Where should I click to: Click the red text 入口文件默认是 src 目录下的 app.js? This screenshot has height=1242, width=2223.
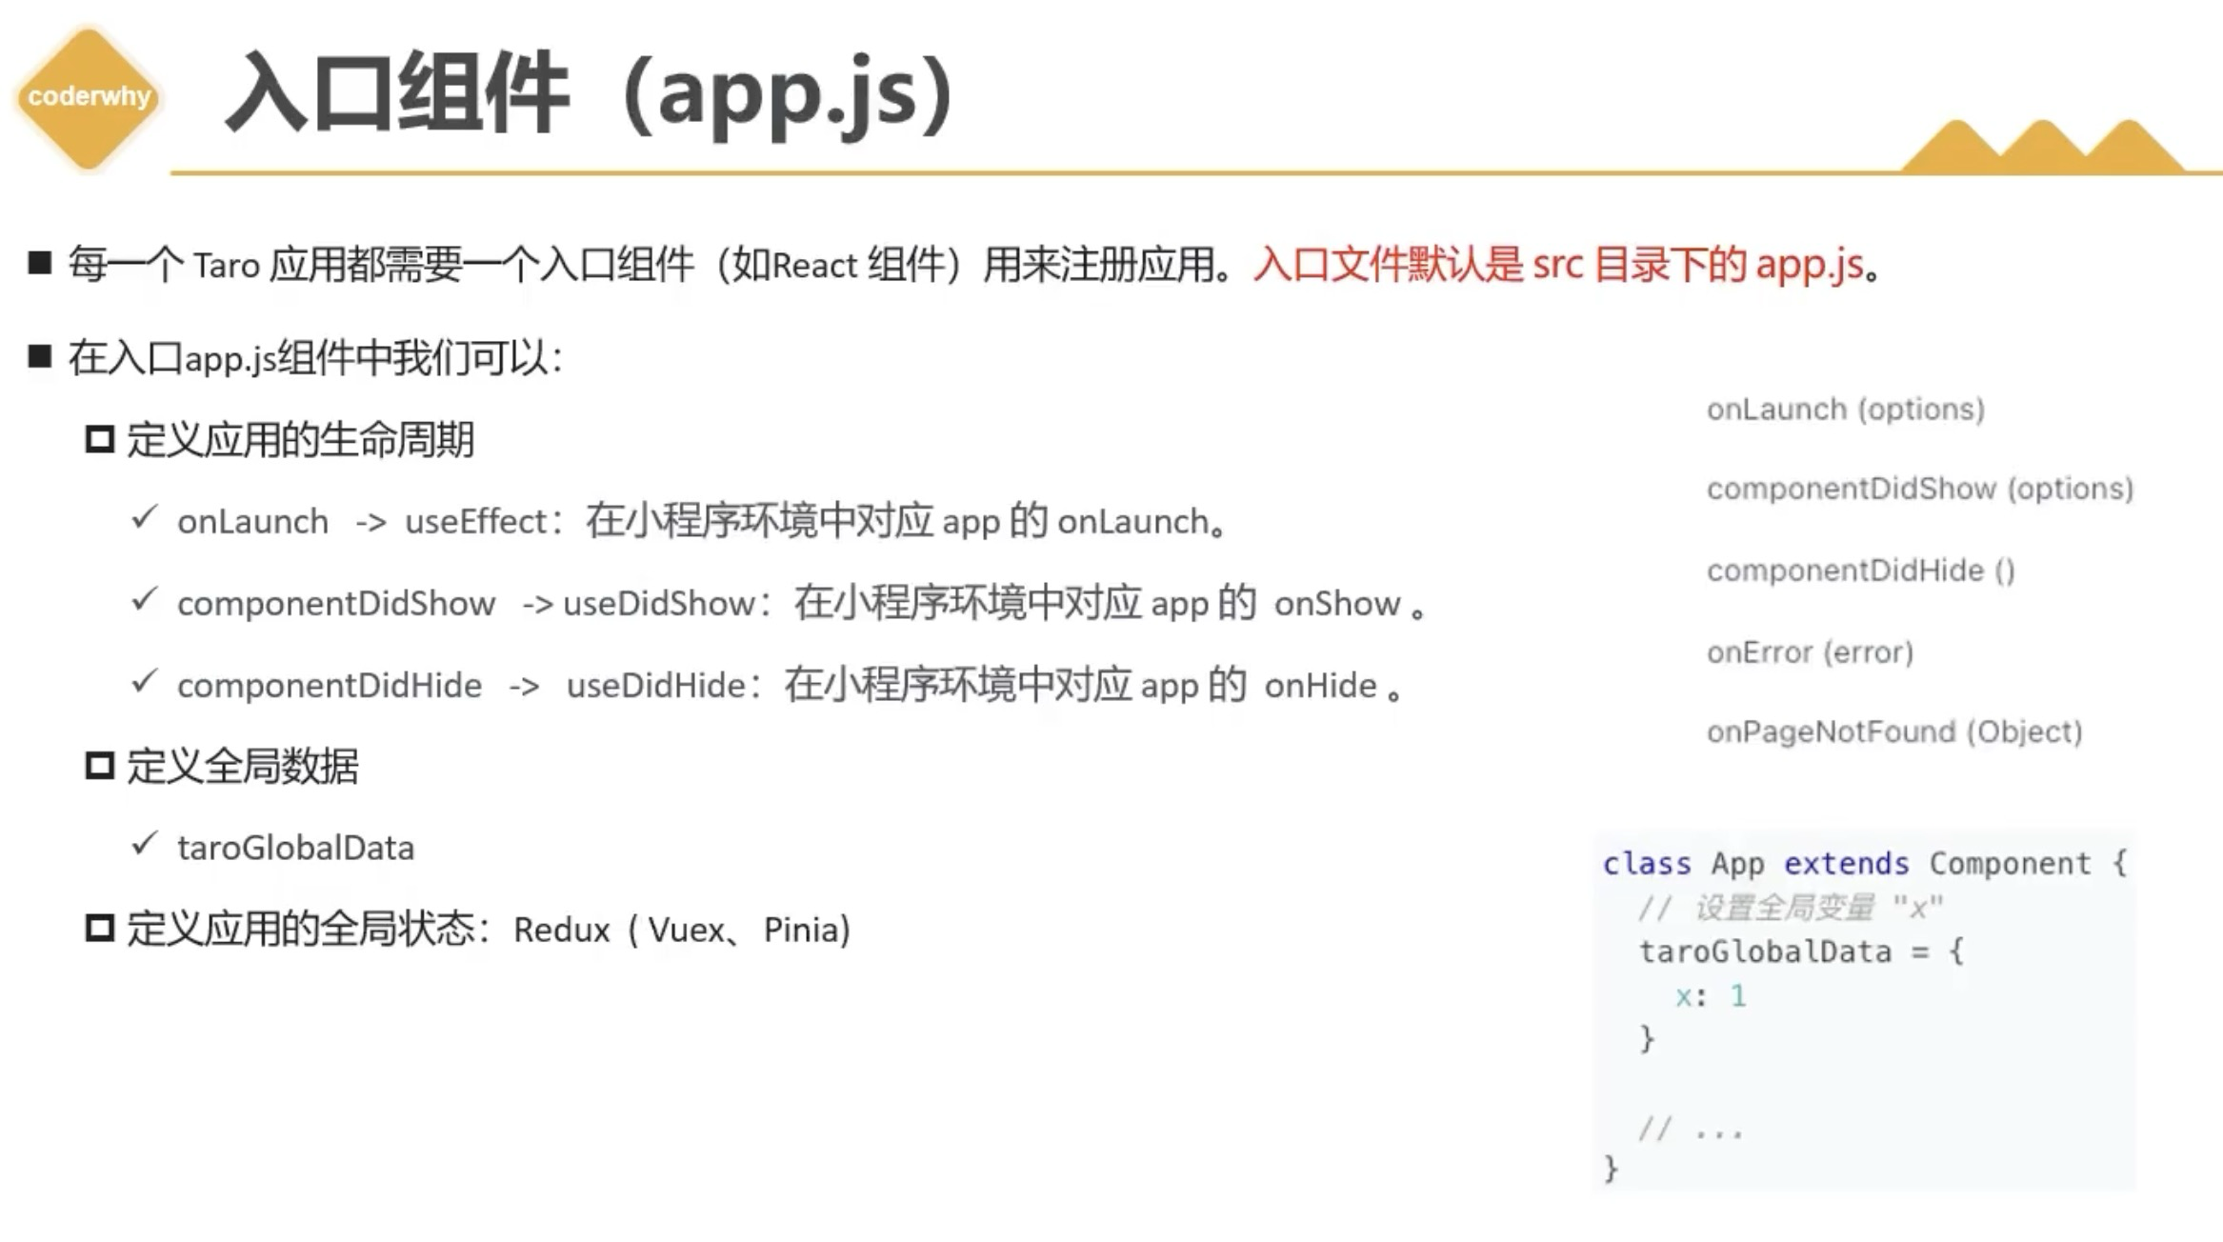pos(1558,265)
